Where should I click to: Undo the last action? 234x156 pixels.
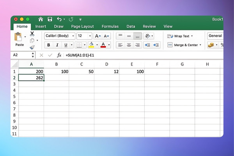click(59, 19)
